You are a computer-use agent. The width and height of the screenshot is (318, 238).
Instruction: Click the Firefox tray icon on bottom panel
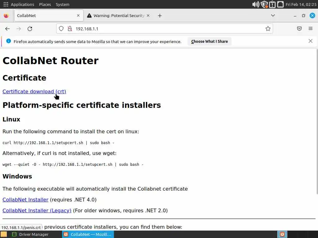tap(282, 234)
